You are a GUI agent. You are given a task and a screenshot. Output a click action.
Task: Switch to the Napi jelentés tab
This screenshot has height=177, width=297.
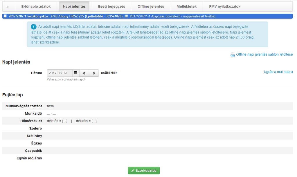(74, 7)
